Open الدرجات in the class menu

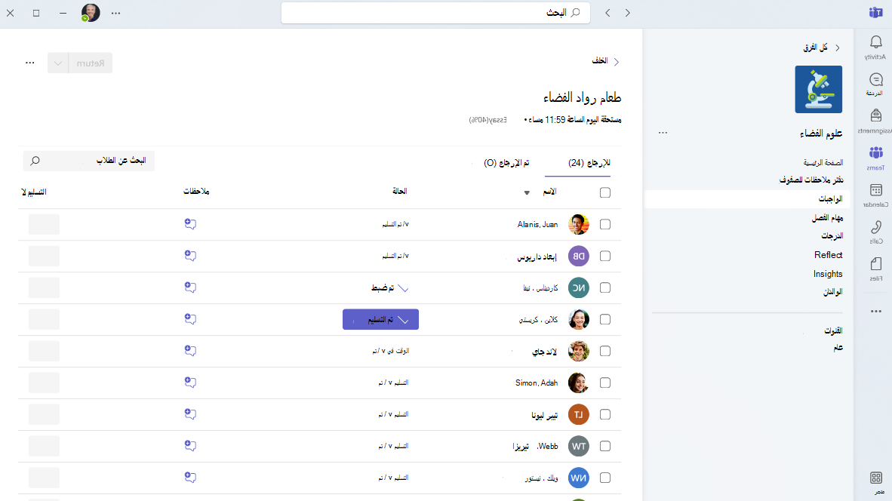pos(832,236)
